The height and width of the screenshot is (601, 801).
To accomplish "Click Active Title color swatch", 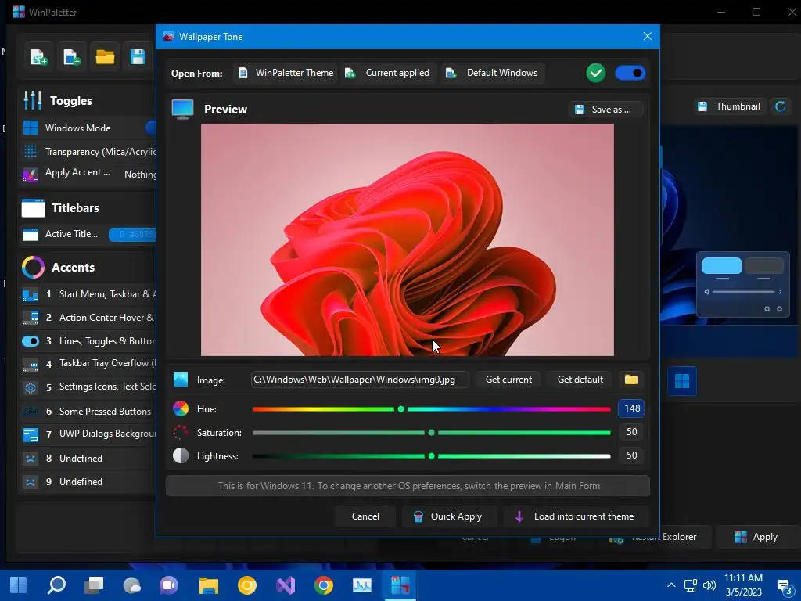I will [x=132, y=234].
